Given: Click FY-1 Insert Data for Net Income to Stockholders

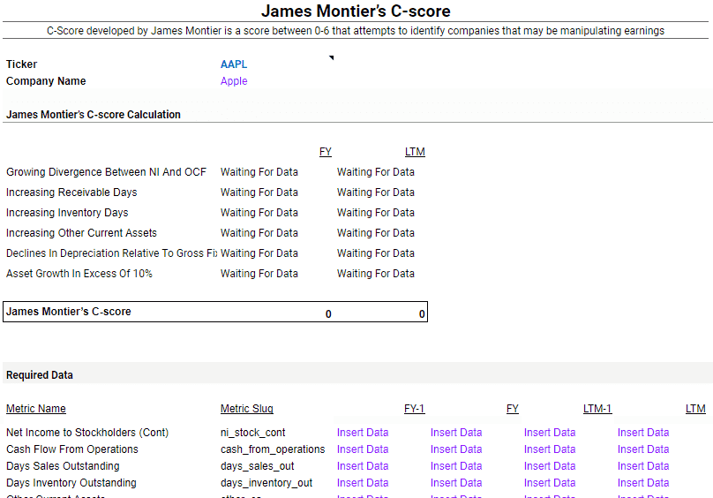Looking at the screenshot, I should tap(363, 433).
